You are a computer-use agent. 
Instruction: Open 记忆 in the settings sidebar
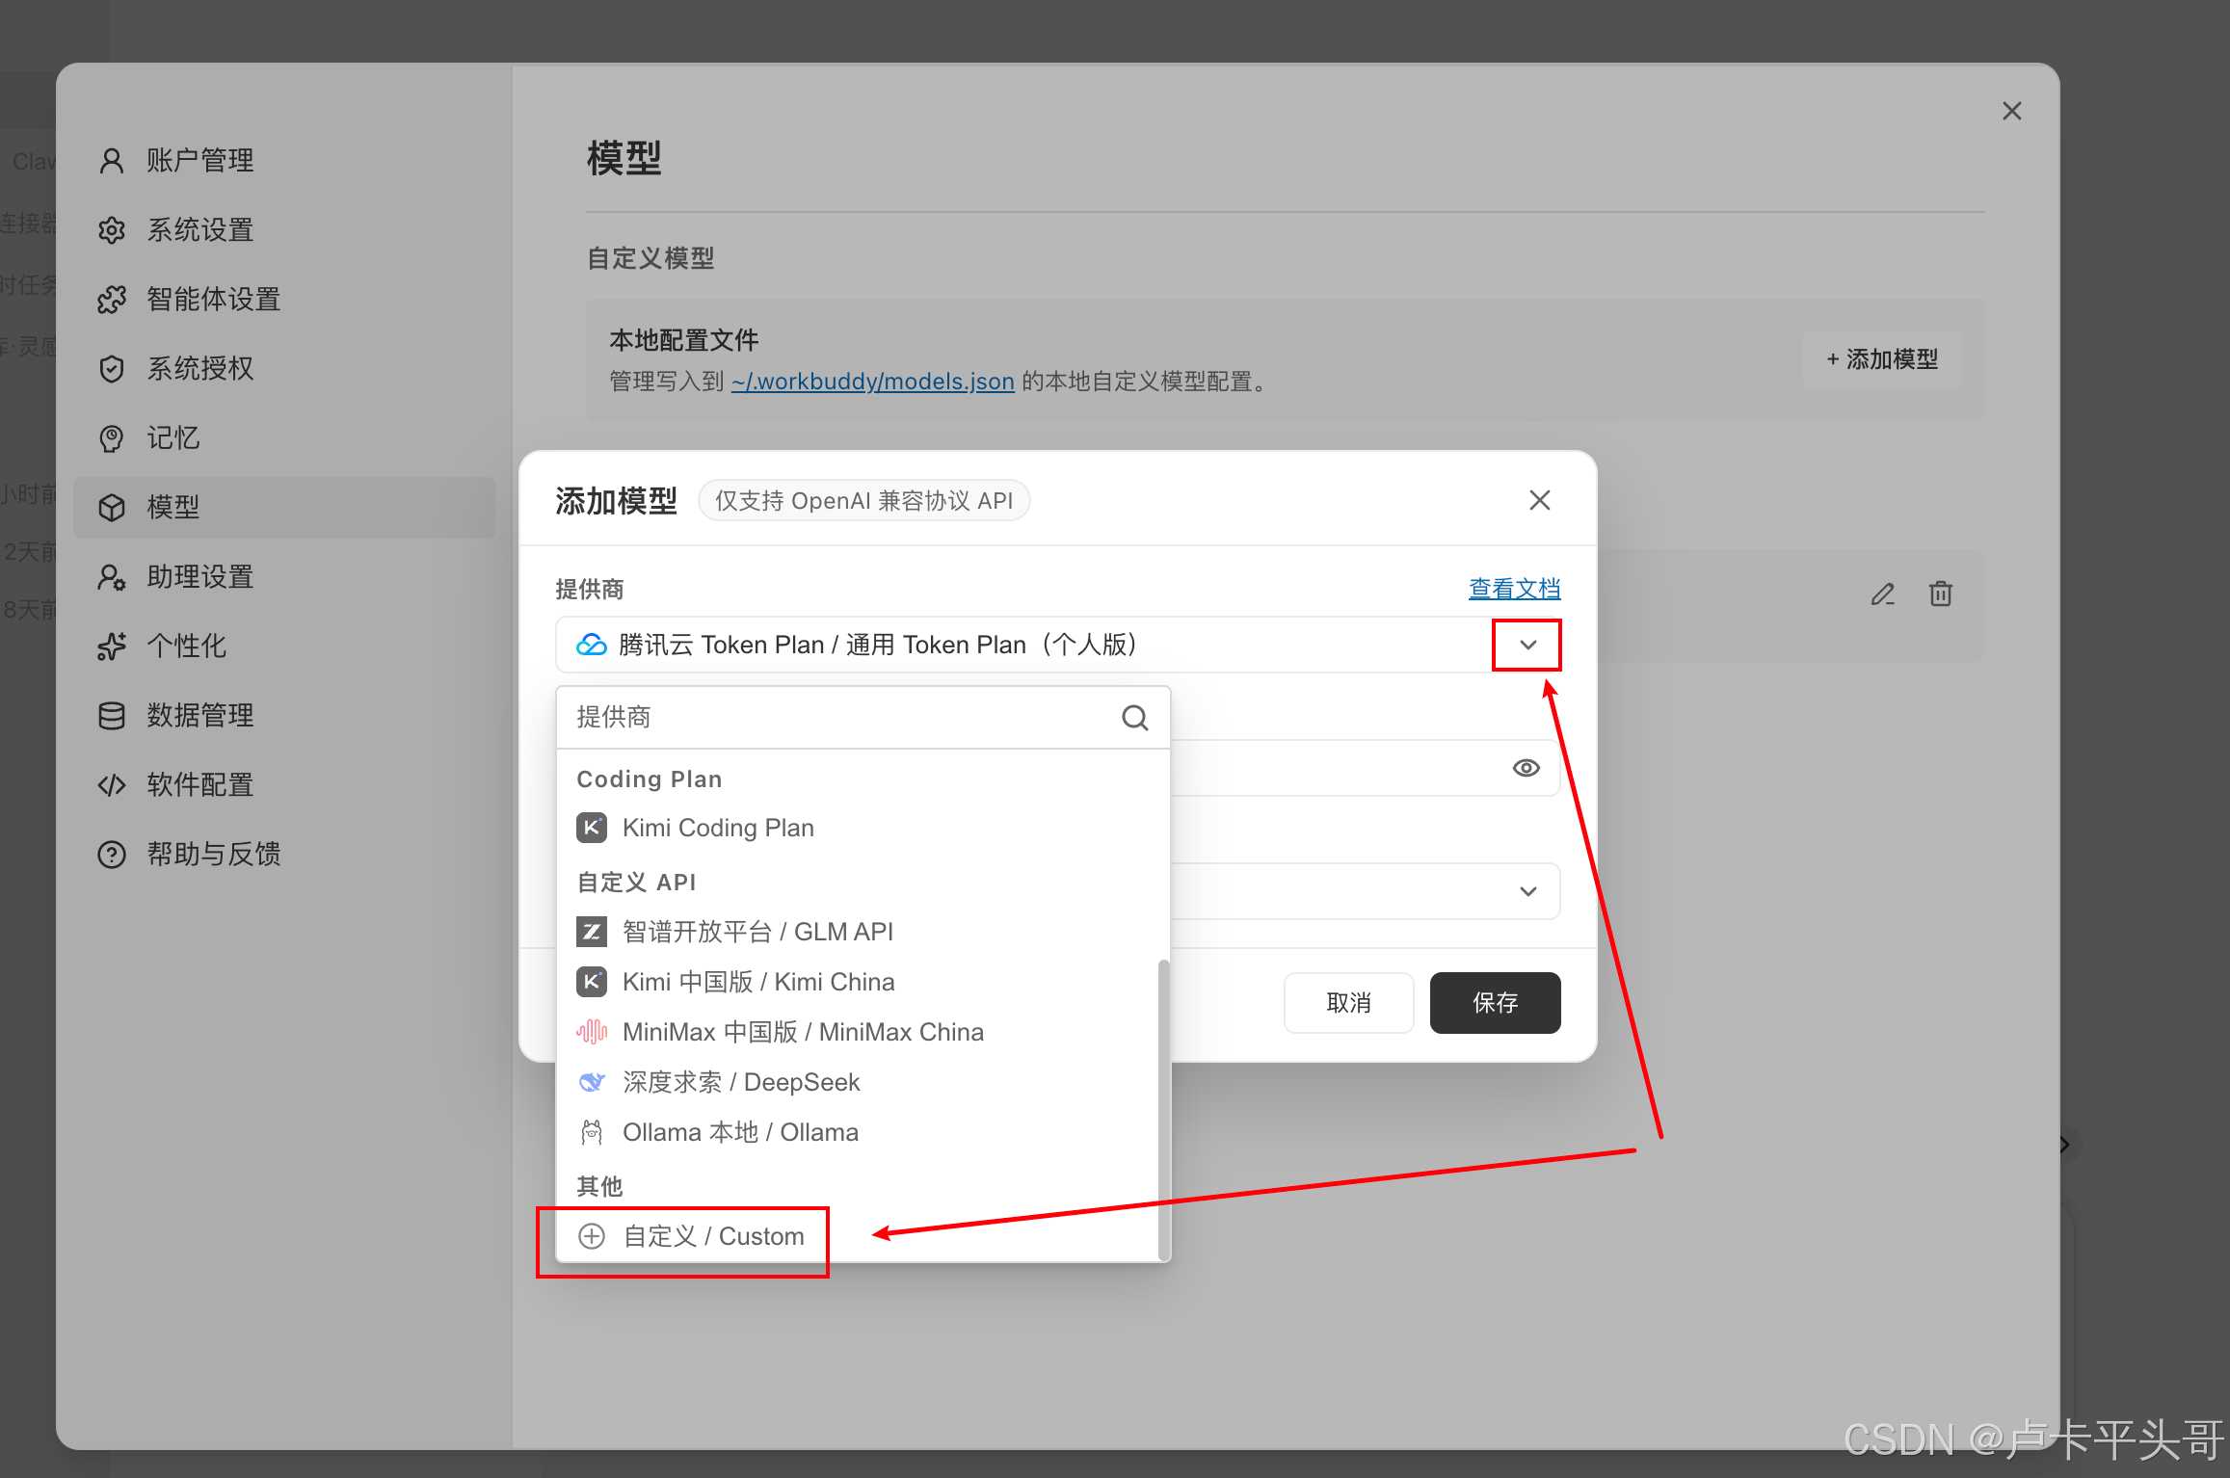click(283, 437)
